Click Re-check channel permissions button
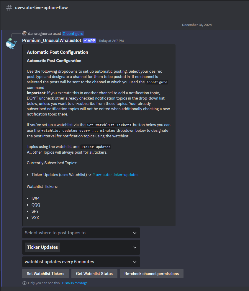The height and width of the screenshot is (291, 249). pyautogui.click(x=152, y=274)
